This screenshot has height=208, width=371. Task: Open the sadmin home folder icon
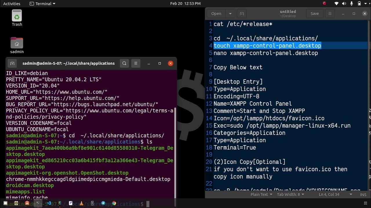point(17,45)
